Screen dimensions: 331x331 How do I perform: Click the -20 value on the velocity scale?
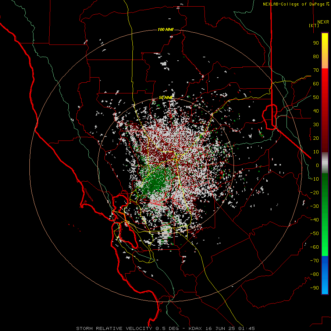point(314,193)
